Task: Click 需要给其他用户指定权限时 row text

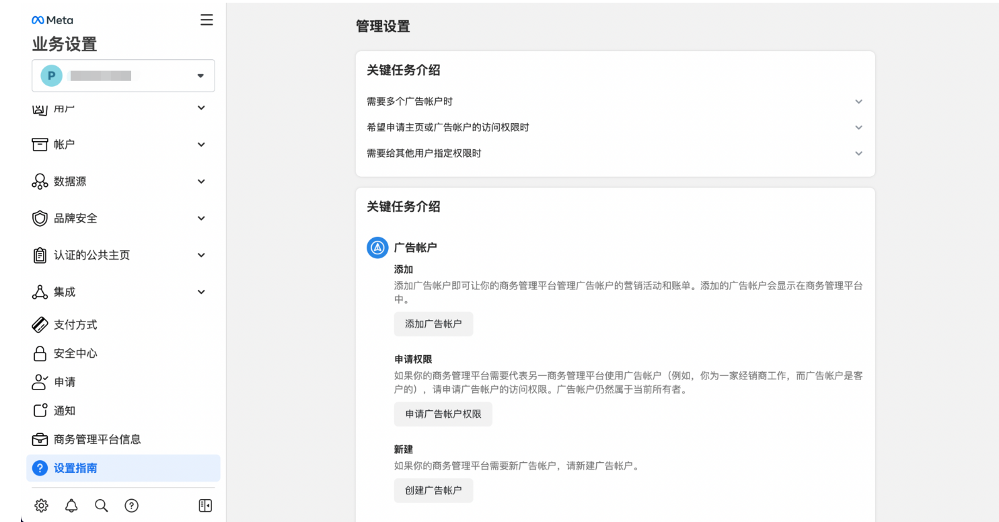Action: click(424, 153)
